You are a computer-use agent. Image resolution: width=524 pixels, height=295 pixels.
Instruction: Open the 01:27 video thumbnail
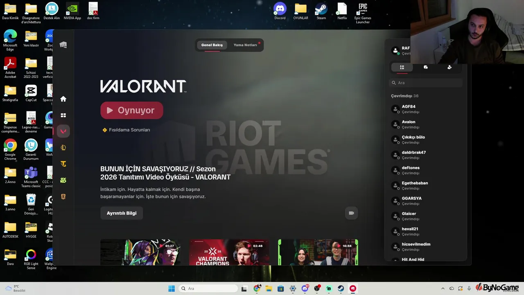(140, 252)
